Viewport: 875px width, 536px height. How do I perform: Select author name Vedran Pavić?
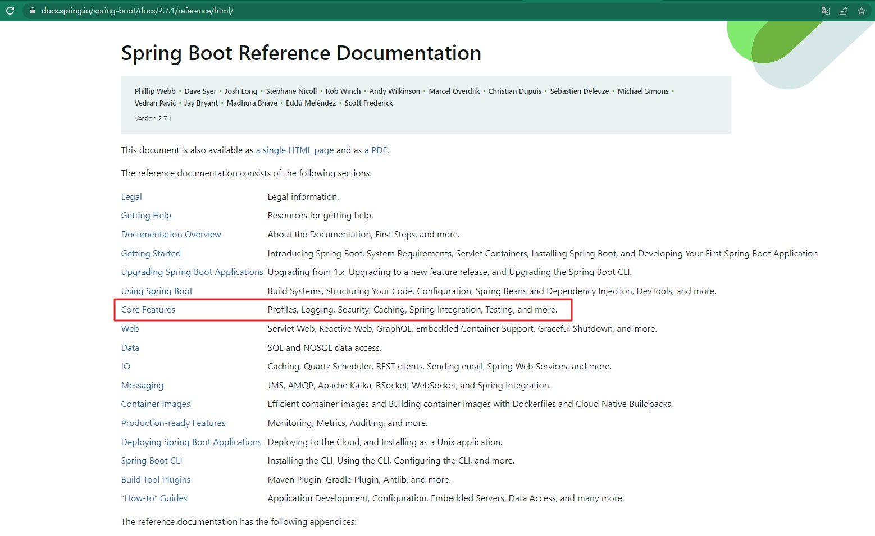pos(155,103)
